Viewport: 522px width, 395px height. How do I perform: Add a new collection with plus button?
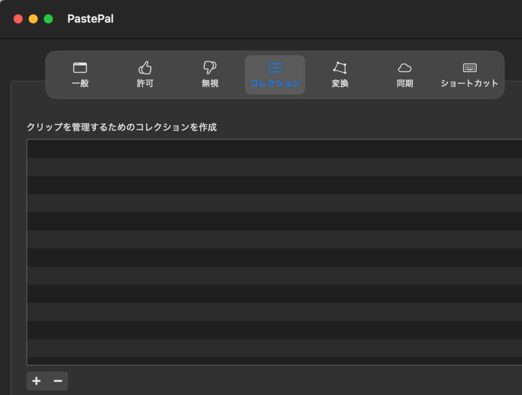point(37,381)
